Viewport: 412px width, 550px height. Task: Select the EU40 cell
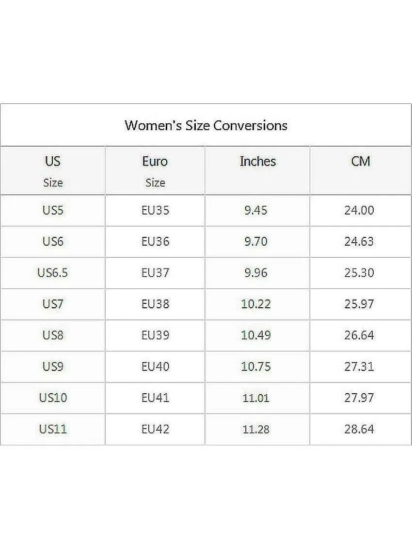pos(155,367)
